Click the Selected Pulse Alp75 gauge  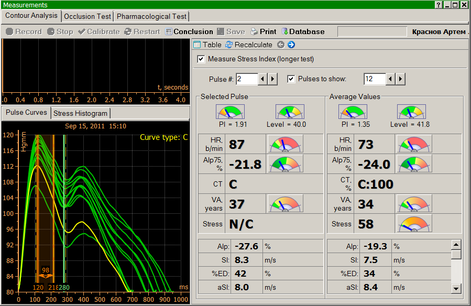click(x=285, y=164)
